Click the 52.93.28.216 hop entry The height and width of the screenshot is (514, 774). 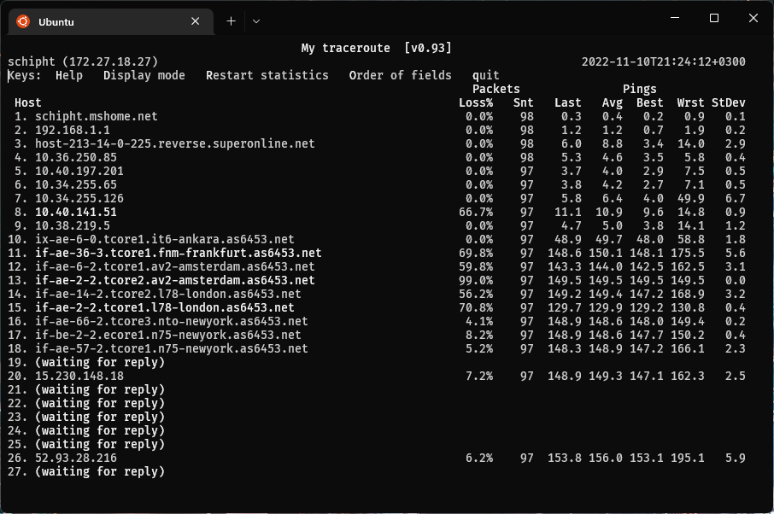(x=76, y=458)
